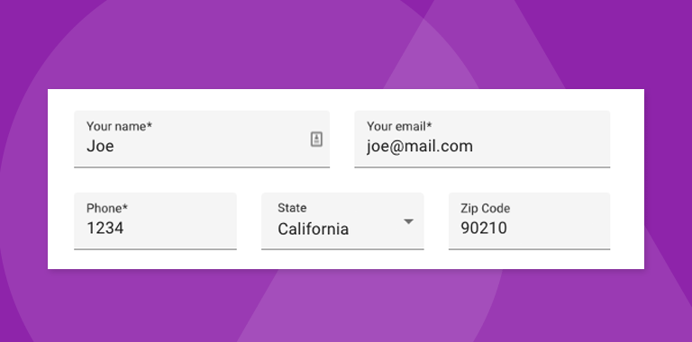Viewport: 692px width, 342px height.
Task: Place cursor in "joe@mail.com" text
Action: 420,146
